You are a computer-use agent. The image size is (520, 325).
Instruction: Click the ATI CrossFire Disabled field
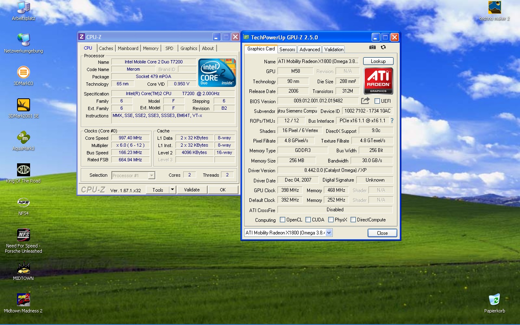pyautogui.click(x=335, y=210)
